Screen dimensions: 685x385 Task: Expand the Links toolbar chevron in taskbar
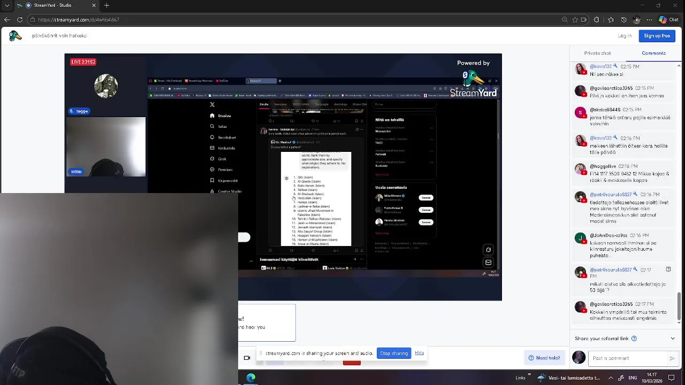[x=529, y=375]
